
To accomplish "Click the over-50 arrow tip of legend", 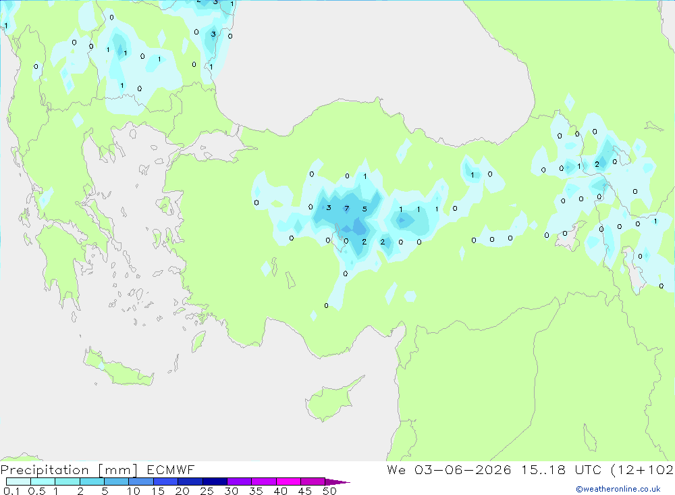I will tap(337, 482).
